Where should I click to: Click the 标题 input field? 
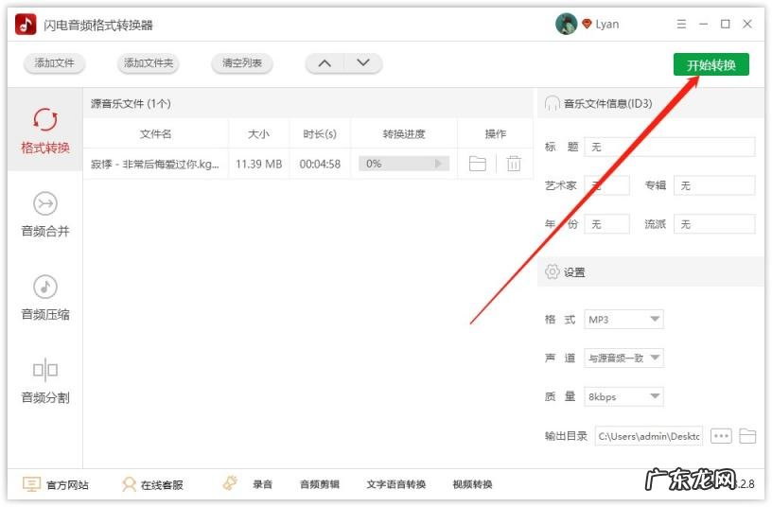coord(669,147)
